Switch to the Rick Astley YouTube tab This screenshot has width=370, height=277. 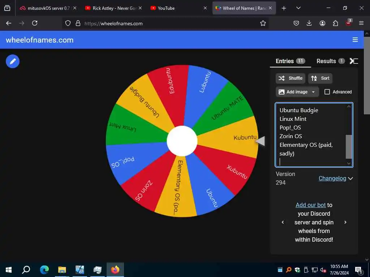(x=113, y=8)
